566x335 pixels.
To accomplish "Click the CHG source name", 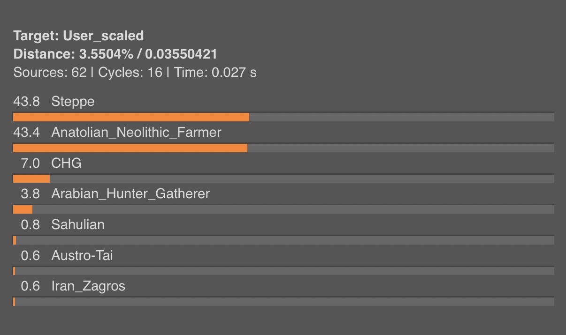I will [x=66, y=163].
